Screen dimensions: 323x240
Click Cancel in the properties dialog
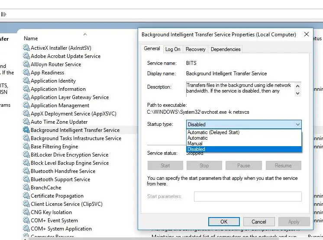(x=259, y=222)
